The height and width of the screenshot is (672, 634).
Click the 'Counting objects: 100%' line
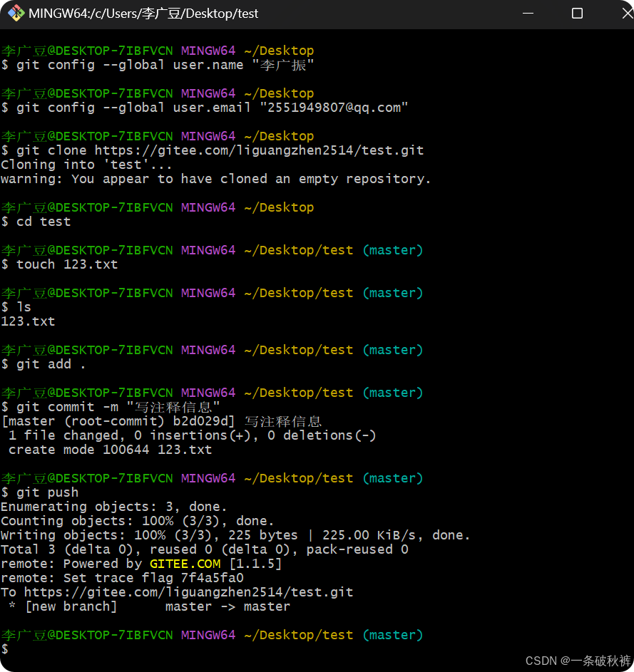click(137, 521)
